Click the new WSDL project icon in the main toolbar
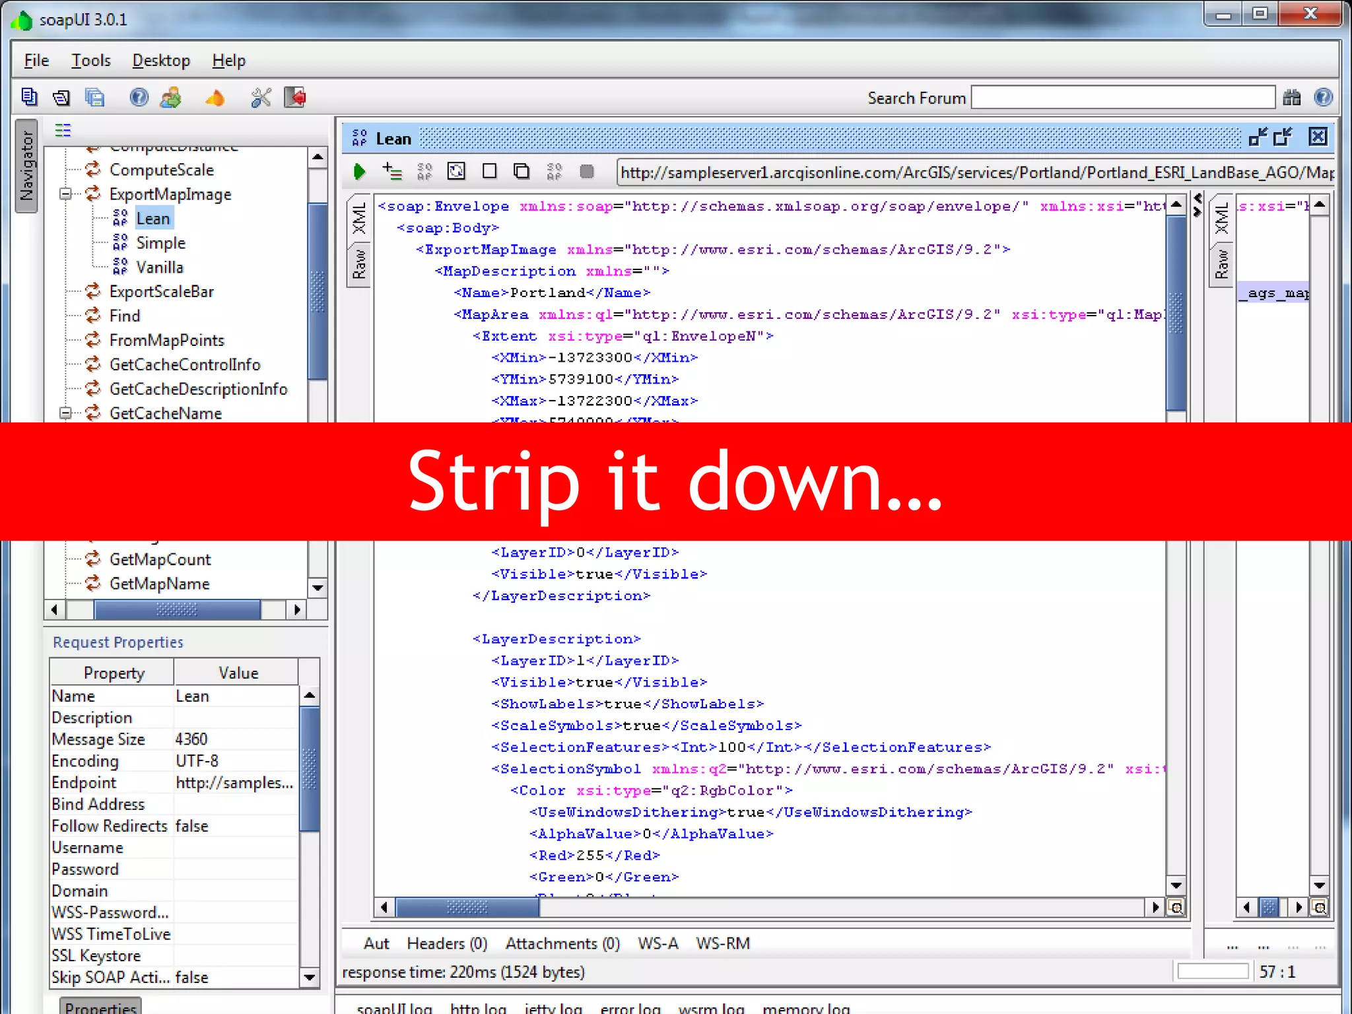1352x1014 pixels. [29, 98]
